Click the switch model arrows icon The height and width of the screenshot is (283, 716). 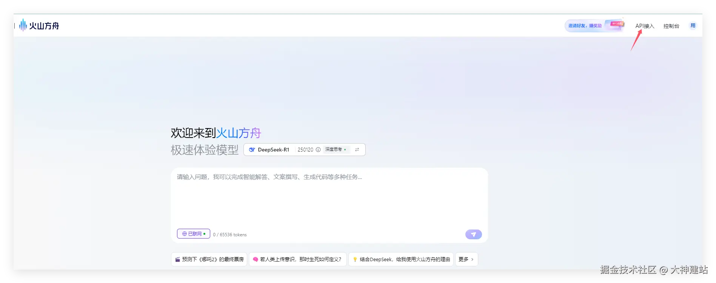(357, 150)
